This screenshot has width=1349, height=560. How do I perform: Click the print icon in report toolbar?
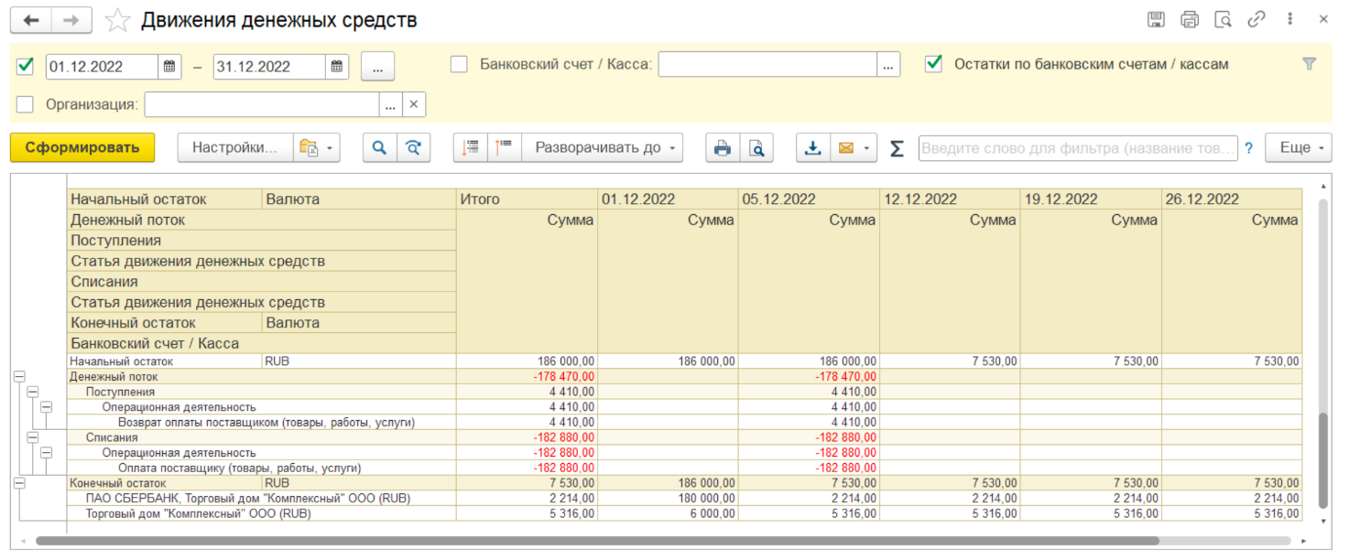click(x=723, y=148)
